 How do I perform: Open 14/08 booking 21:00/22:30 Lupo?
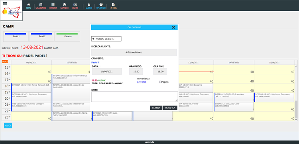pyautogui.click(x=234, y=107)
